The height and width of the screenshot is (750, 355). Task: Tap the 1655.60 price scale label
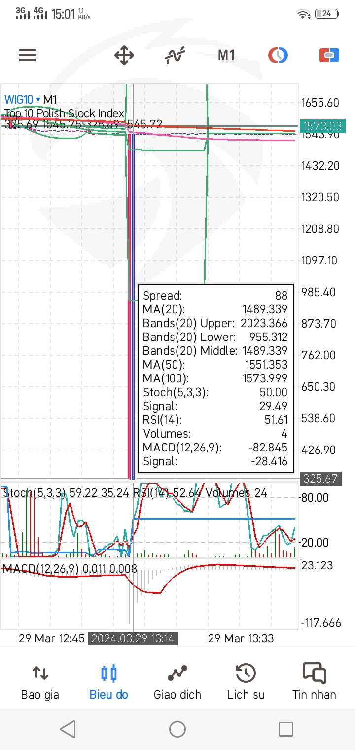click(x=320, y=103)
